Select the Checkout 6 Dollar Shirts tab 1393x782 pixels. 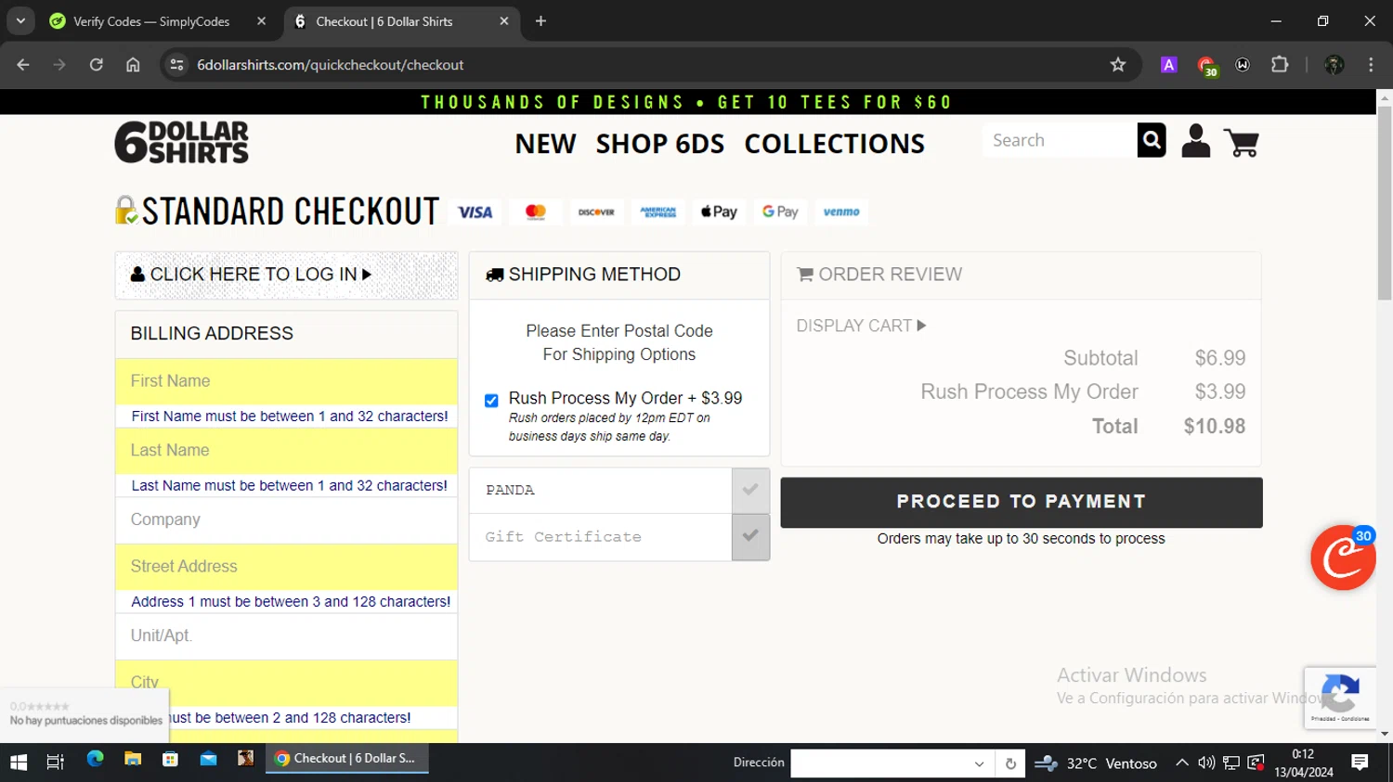[x=399, y=21]
